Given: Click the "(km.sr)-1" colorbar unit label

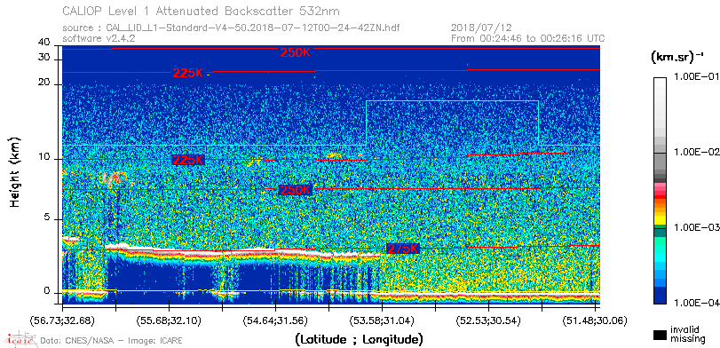Looking at the screenshot, I should (677, 57).
